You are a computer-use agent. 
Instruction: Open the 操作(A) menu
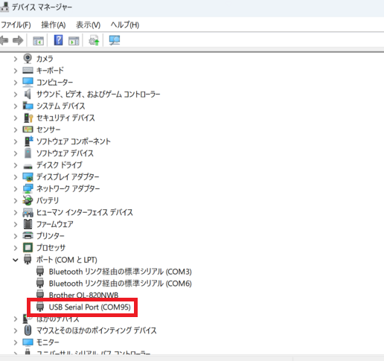(x=54, y=25)
